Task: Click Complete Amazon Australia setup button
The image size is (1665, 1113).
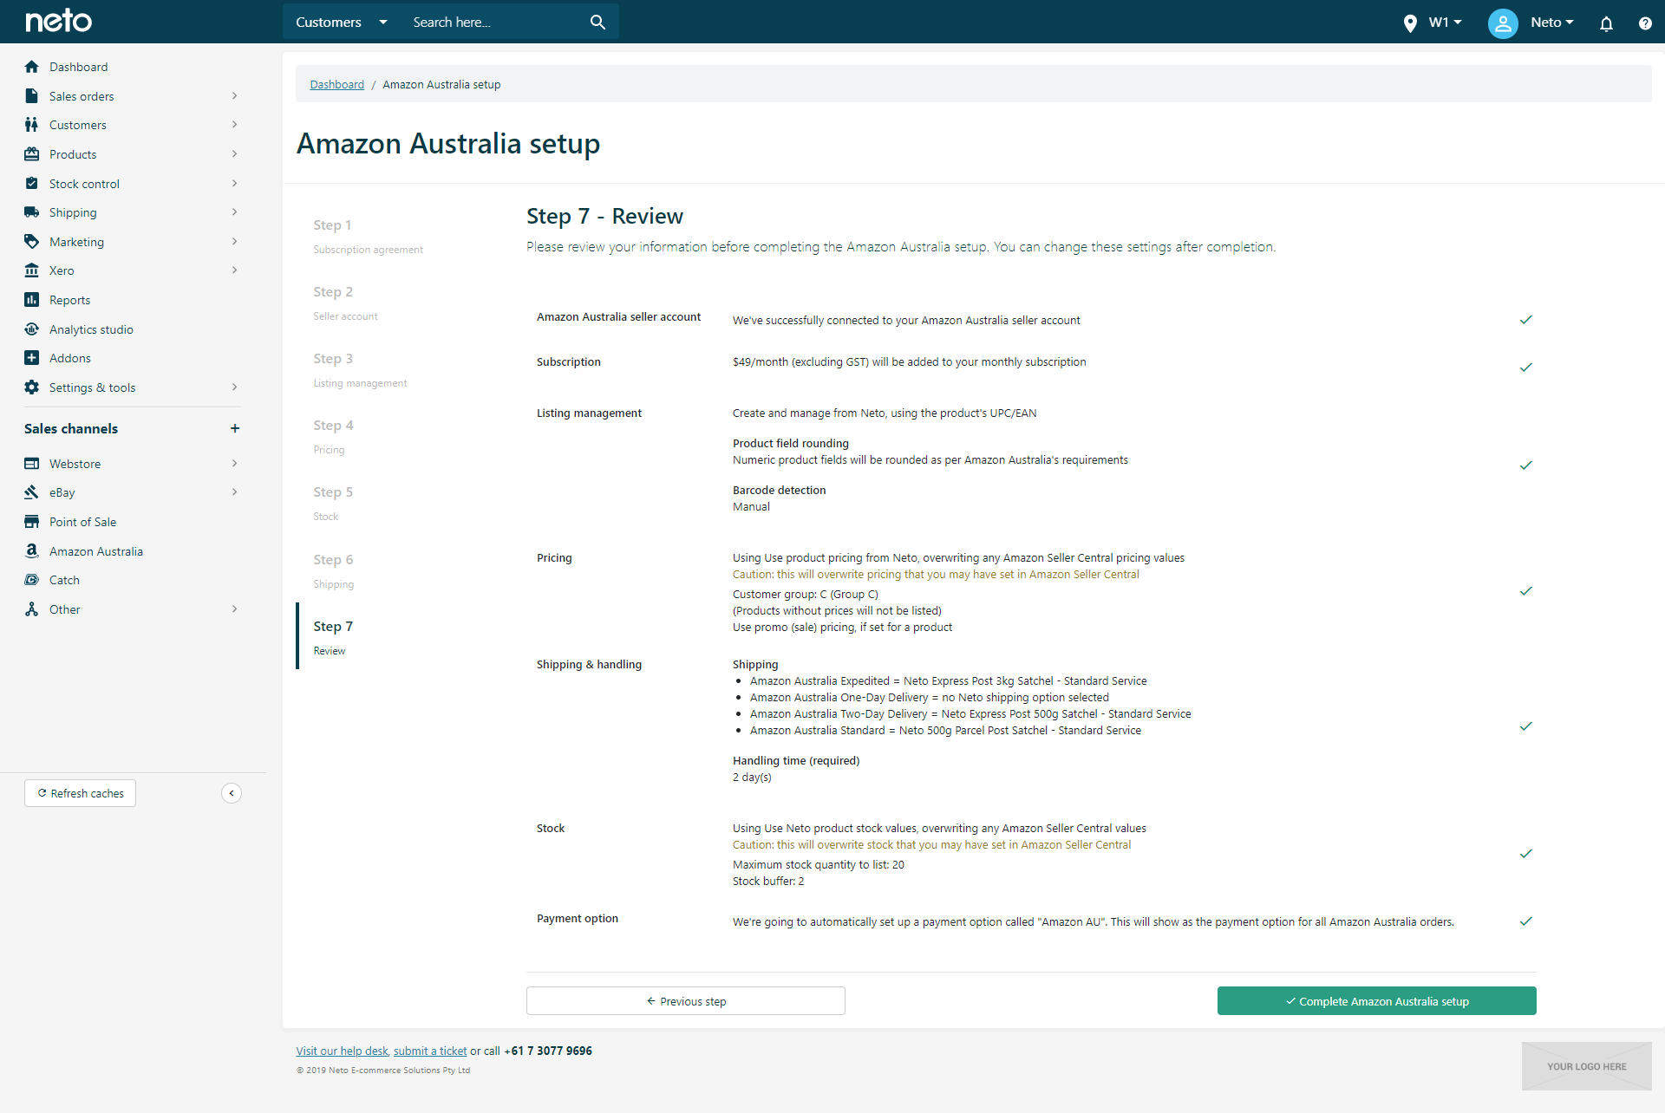Action: (x=1376, y=1001)
